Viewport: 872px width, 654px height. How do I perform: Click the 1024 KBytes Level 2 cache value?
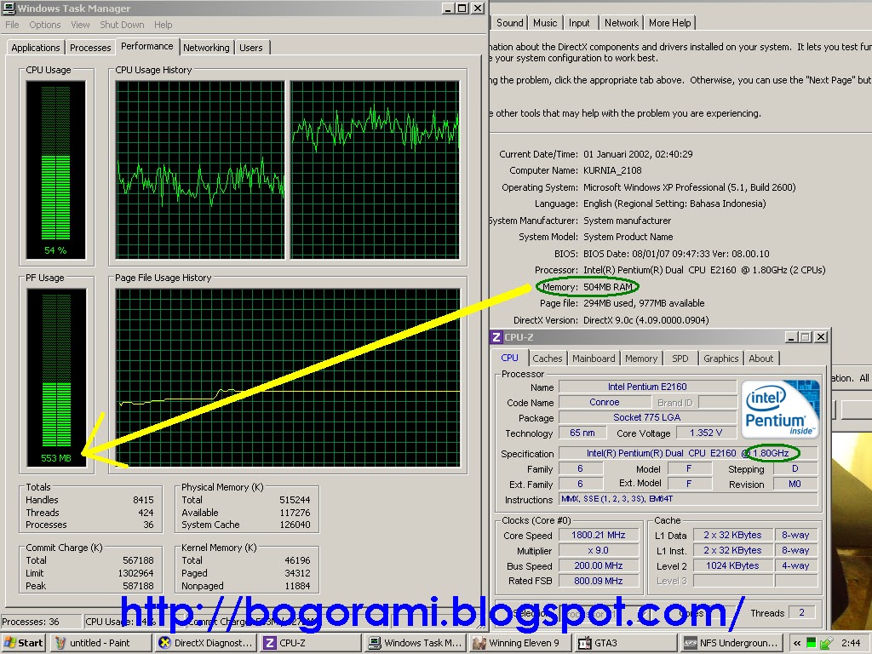(732, 565)
